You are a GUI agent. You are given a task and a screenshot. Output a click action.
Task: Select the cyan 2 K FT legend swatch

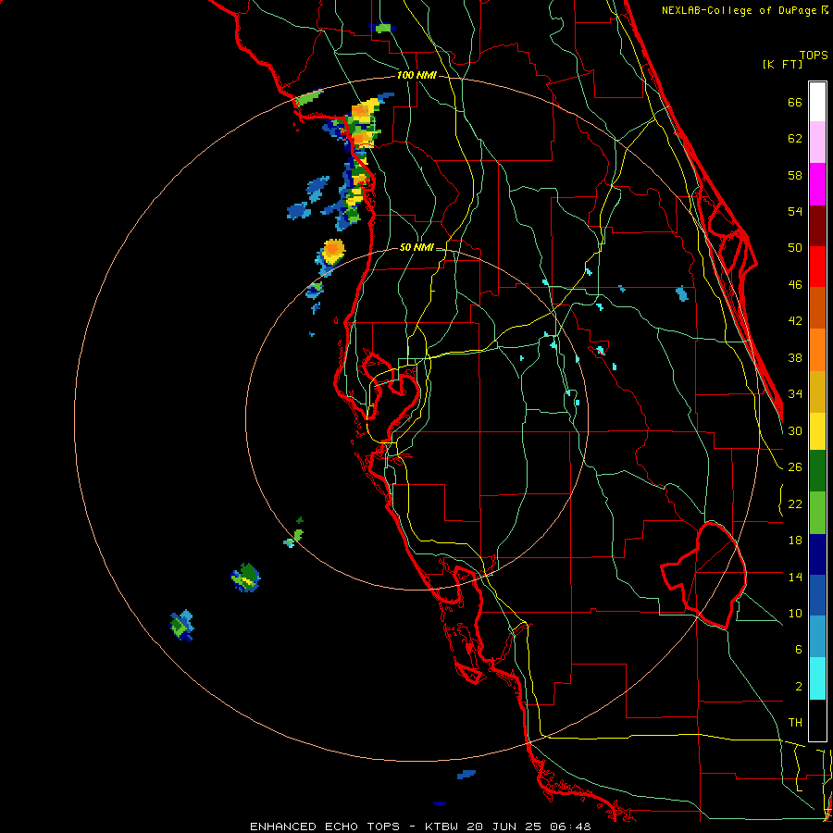coord(817,678)
